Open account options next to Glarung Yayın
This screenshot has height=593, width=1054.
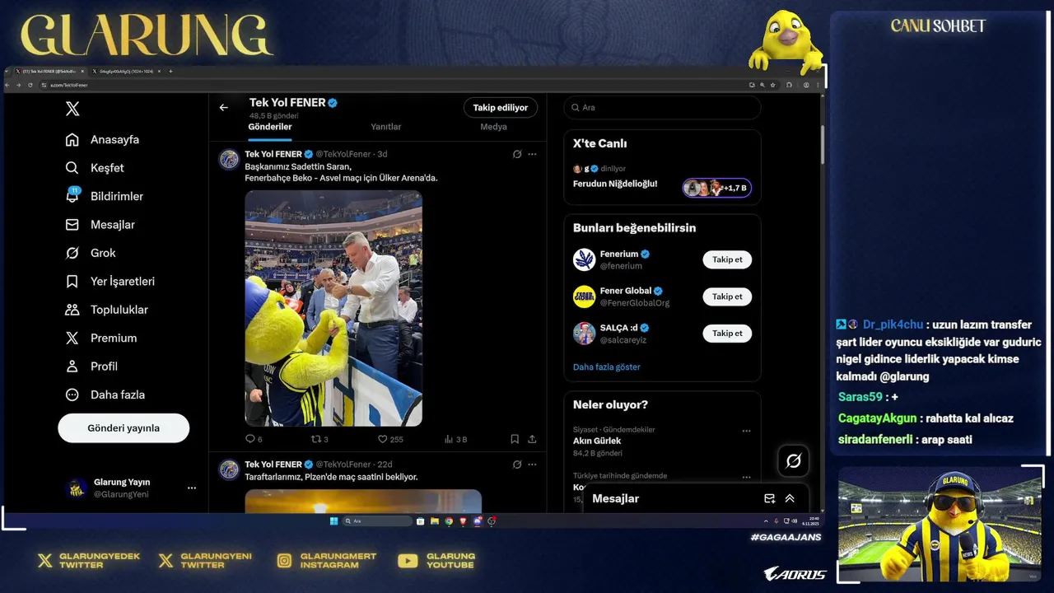click(x=192, y=488)
